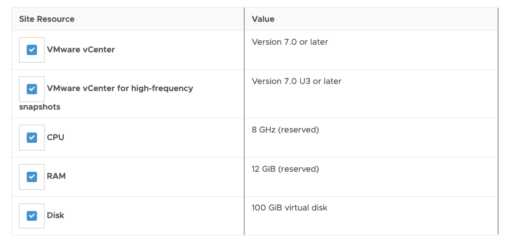The image size is (507, 241).
Task: Click the '100 GiB virtual disk' value
Action: pyautogui.click(x=289, y=208)
